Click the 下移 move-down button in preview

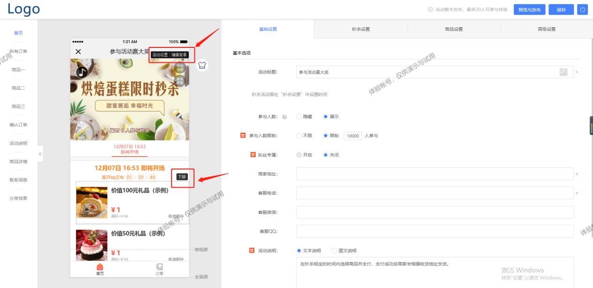[x=182, y=177]
